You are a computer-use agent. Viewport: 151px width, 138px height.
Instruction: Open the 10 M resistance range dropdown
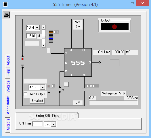(37, 28)
